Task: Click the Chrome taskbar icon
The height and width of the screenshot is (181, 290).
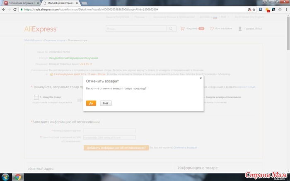Action: tap(18, 177)
